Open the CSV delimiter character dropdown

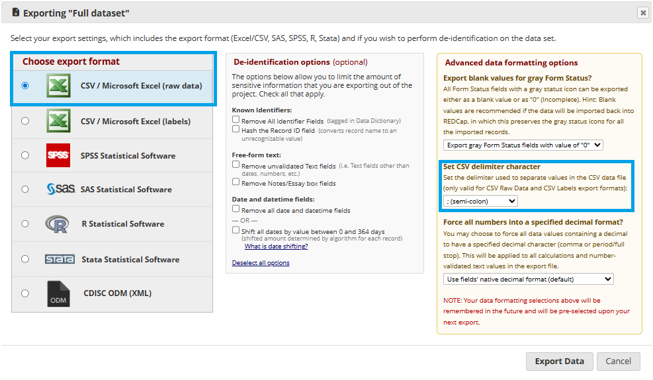tap(480, 201)
